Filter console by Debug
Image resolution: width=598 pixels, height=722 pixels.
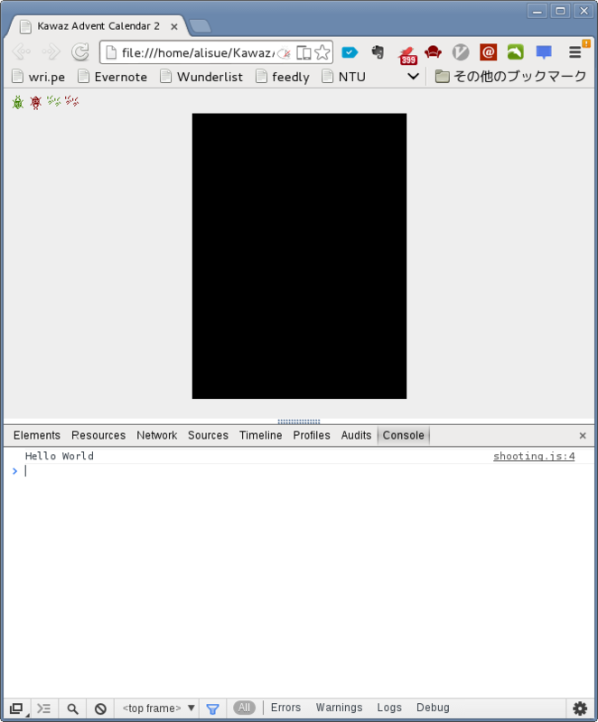click(433, 708)
